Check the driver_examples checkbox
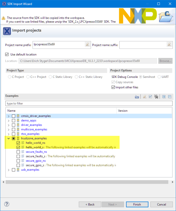 14,125
